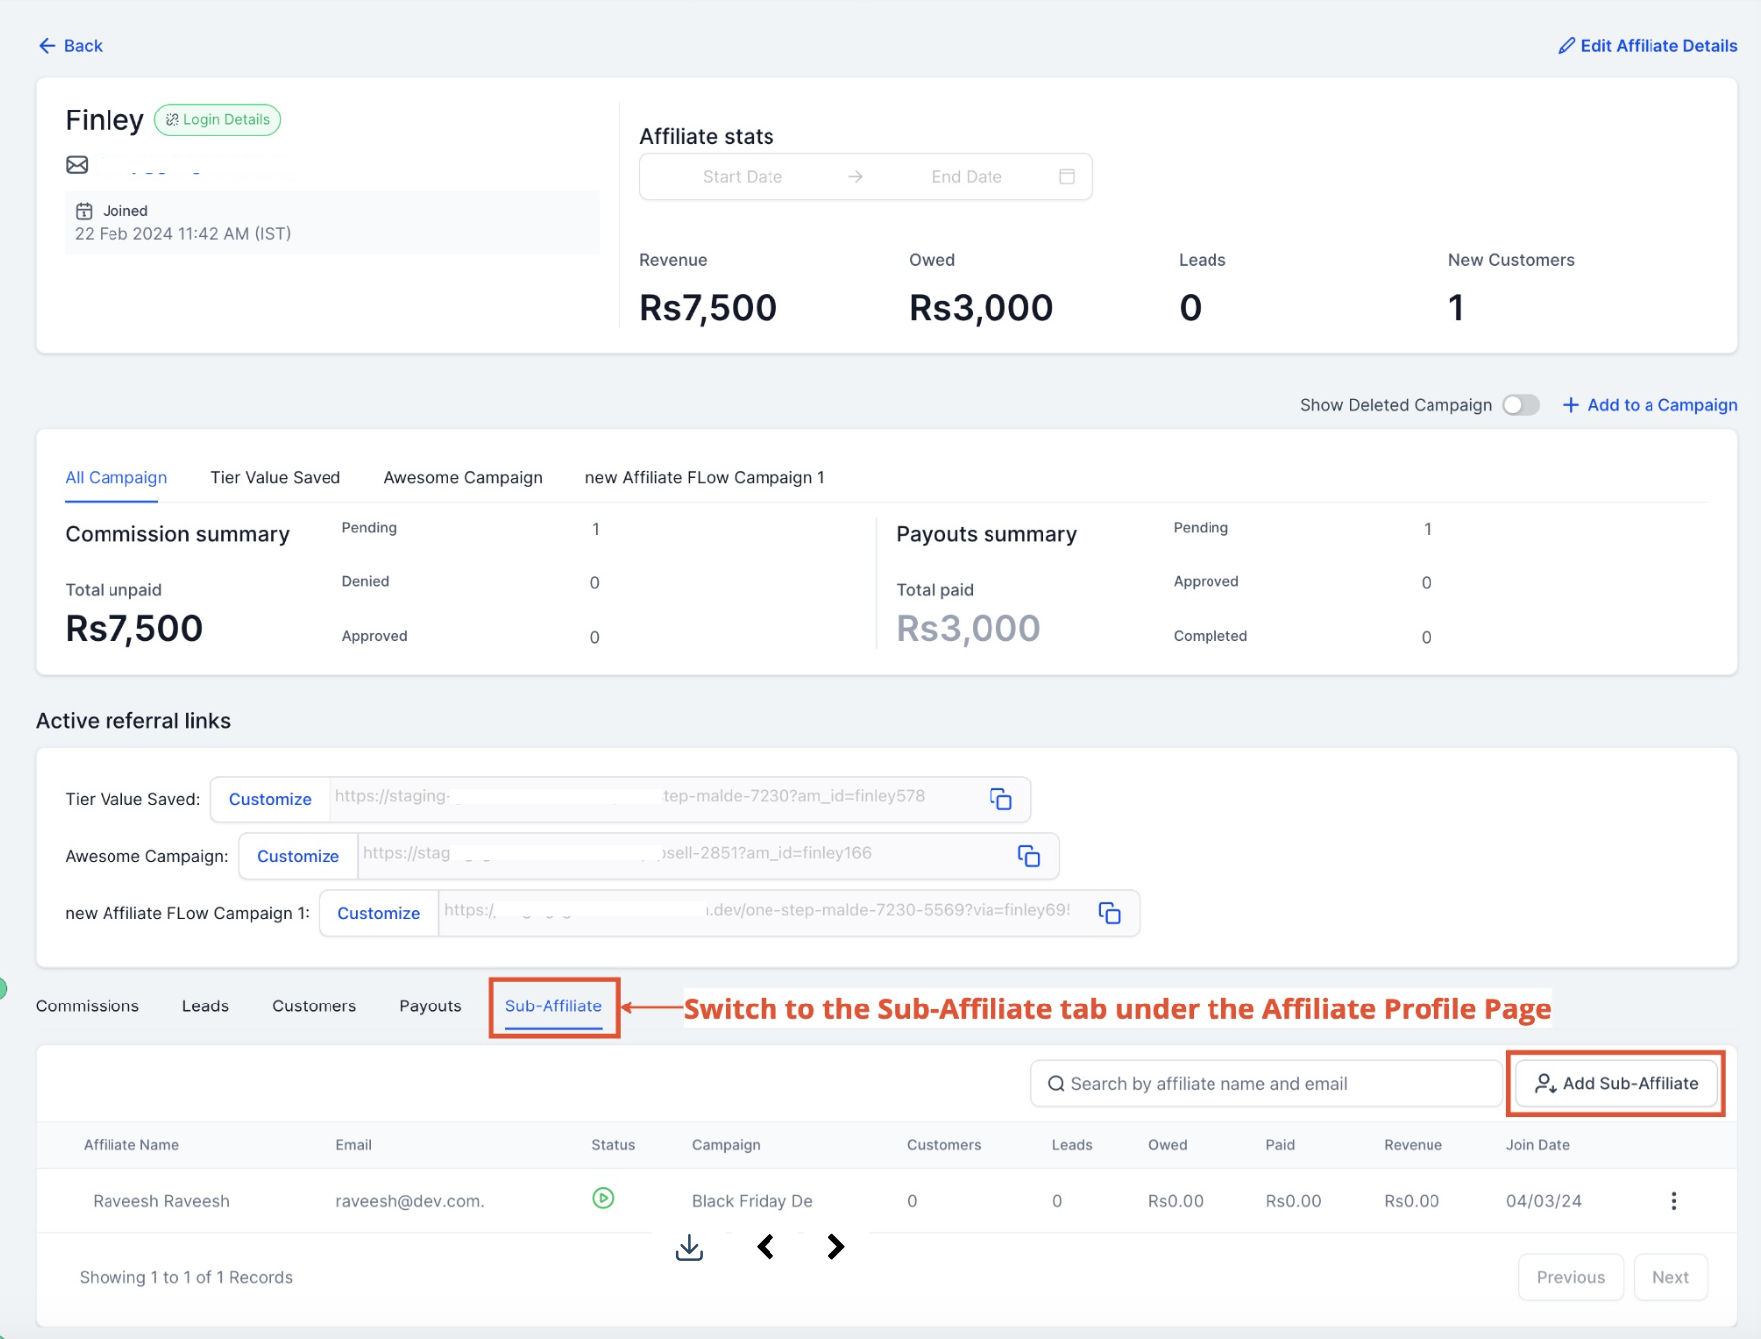Open the Leads tab
Image resolution: width=1761 pixels, height=1339 pixels.
[205, 1006]
